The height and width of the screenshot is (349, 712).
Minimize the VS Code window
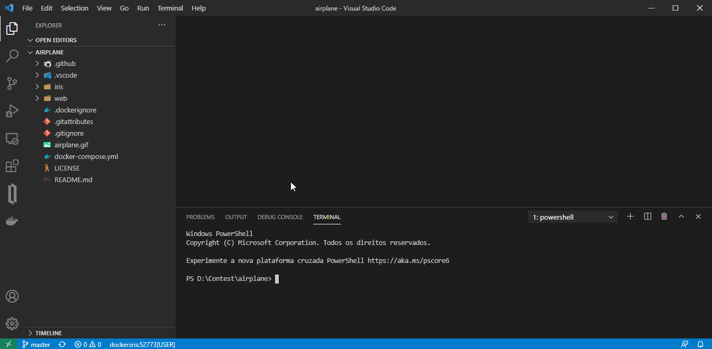pyautogui.click(x=651, y=8)
